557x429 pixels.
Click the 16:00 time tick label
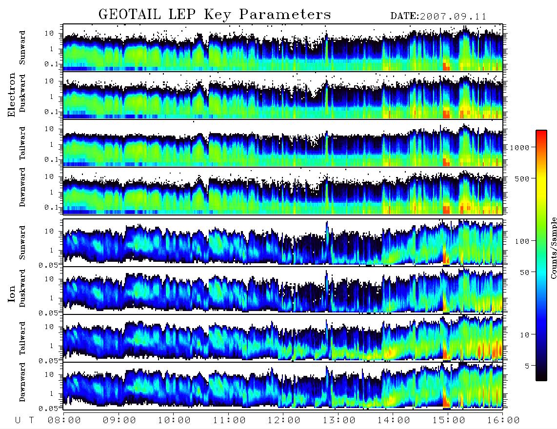[504, 420]
